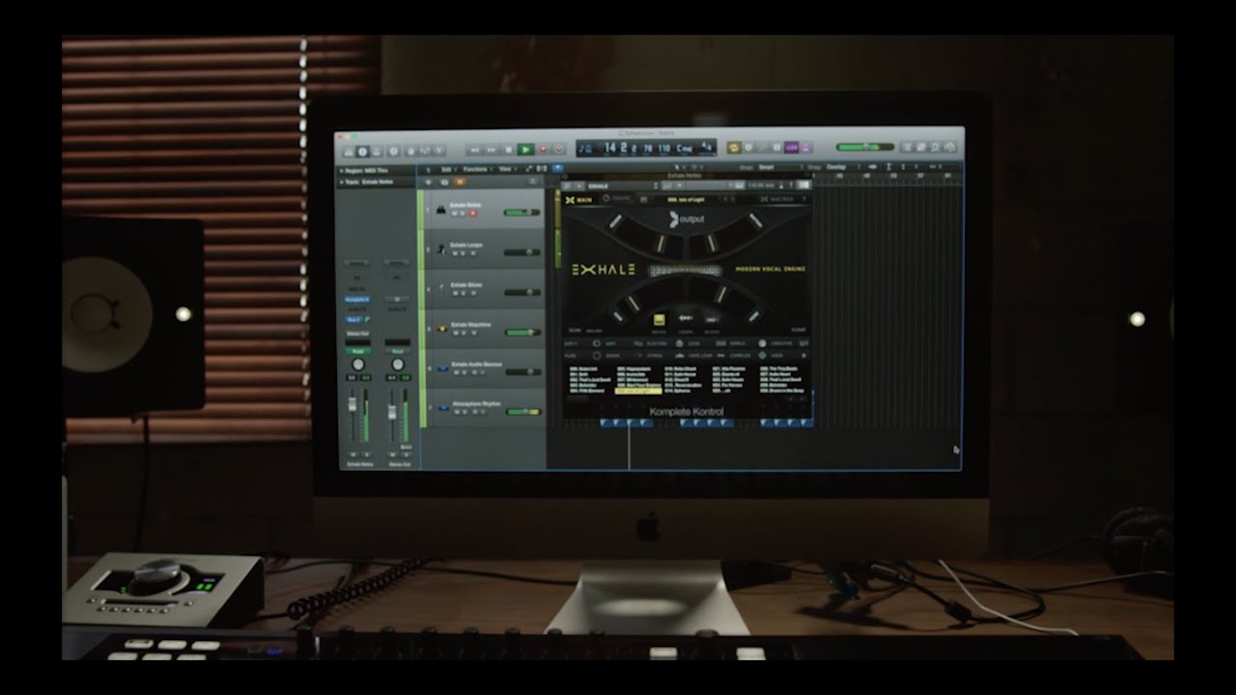Click the Komplete Kontrol label
Screen dimensions: 1236x695
pos(687,412)
